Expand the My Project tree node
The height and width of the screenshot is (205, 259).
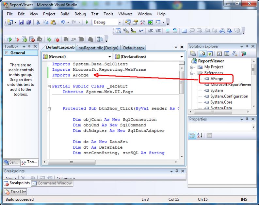[x=192, y=67]
